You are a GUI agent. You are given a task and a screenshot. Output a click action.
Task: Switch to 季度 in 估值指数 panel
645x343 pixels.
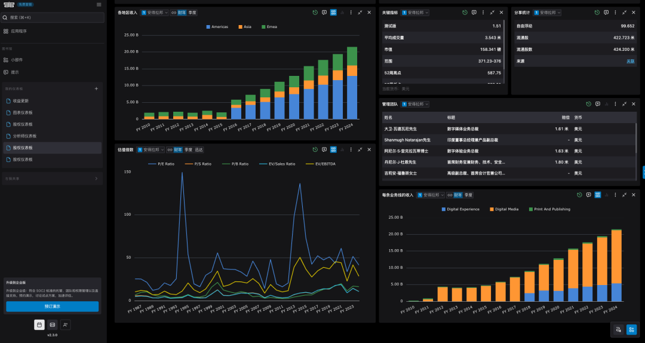pyautogui.click(x=188, y=150)
